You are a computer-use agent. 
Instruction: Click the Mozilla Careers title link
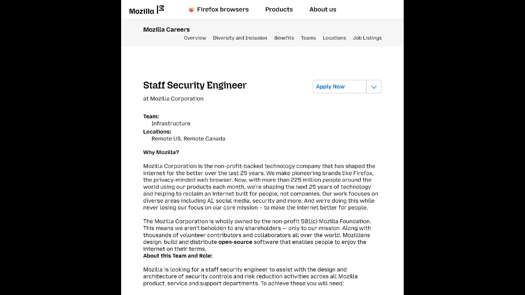[x=166, y=29]
